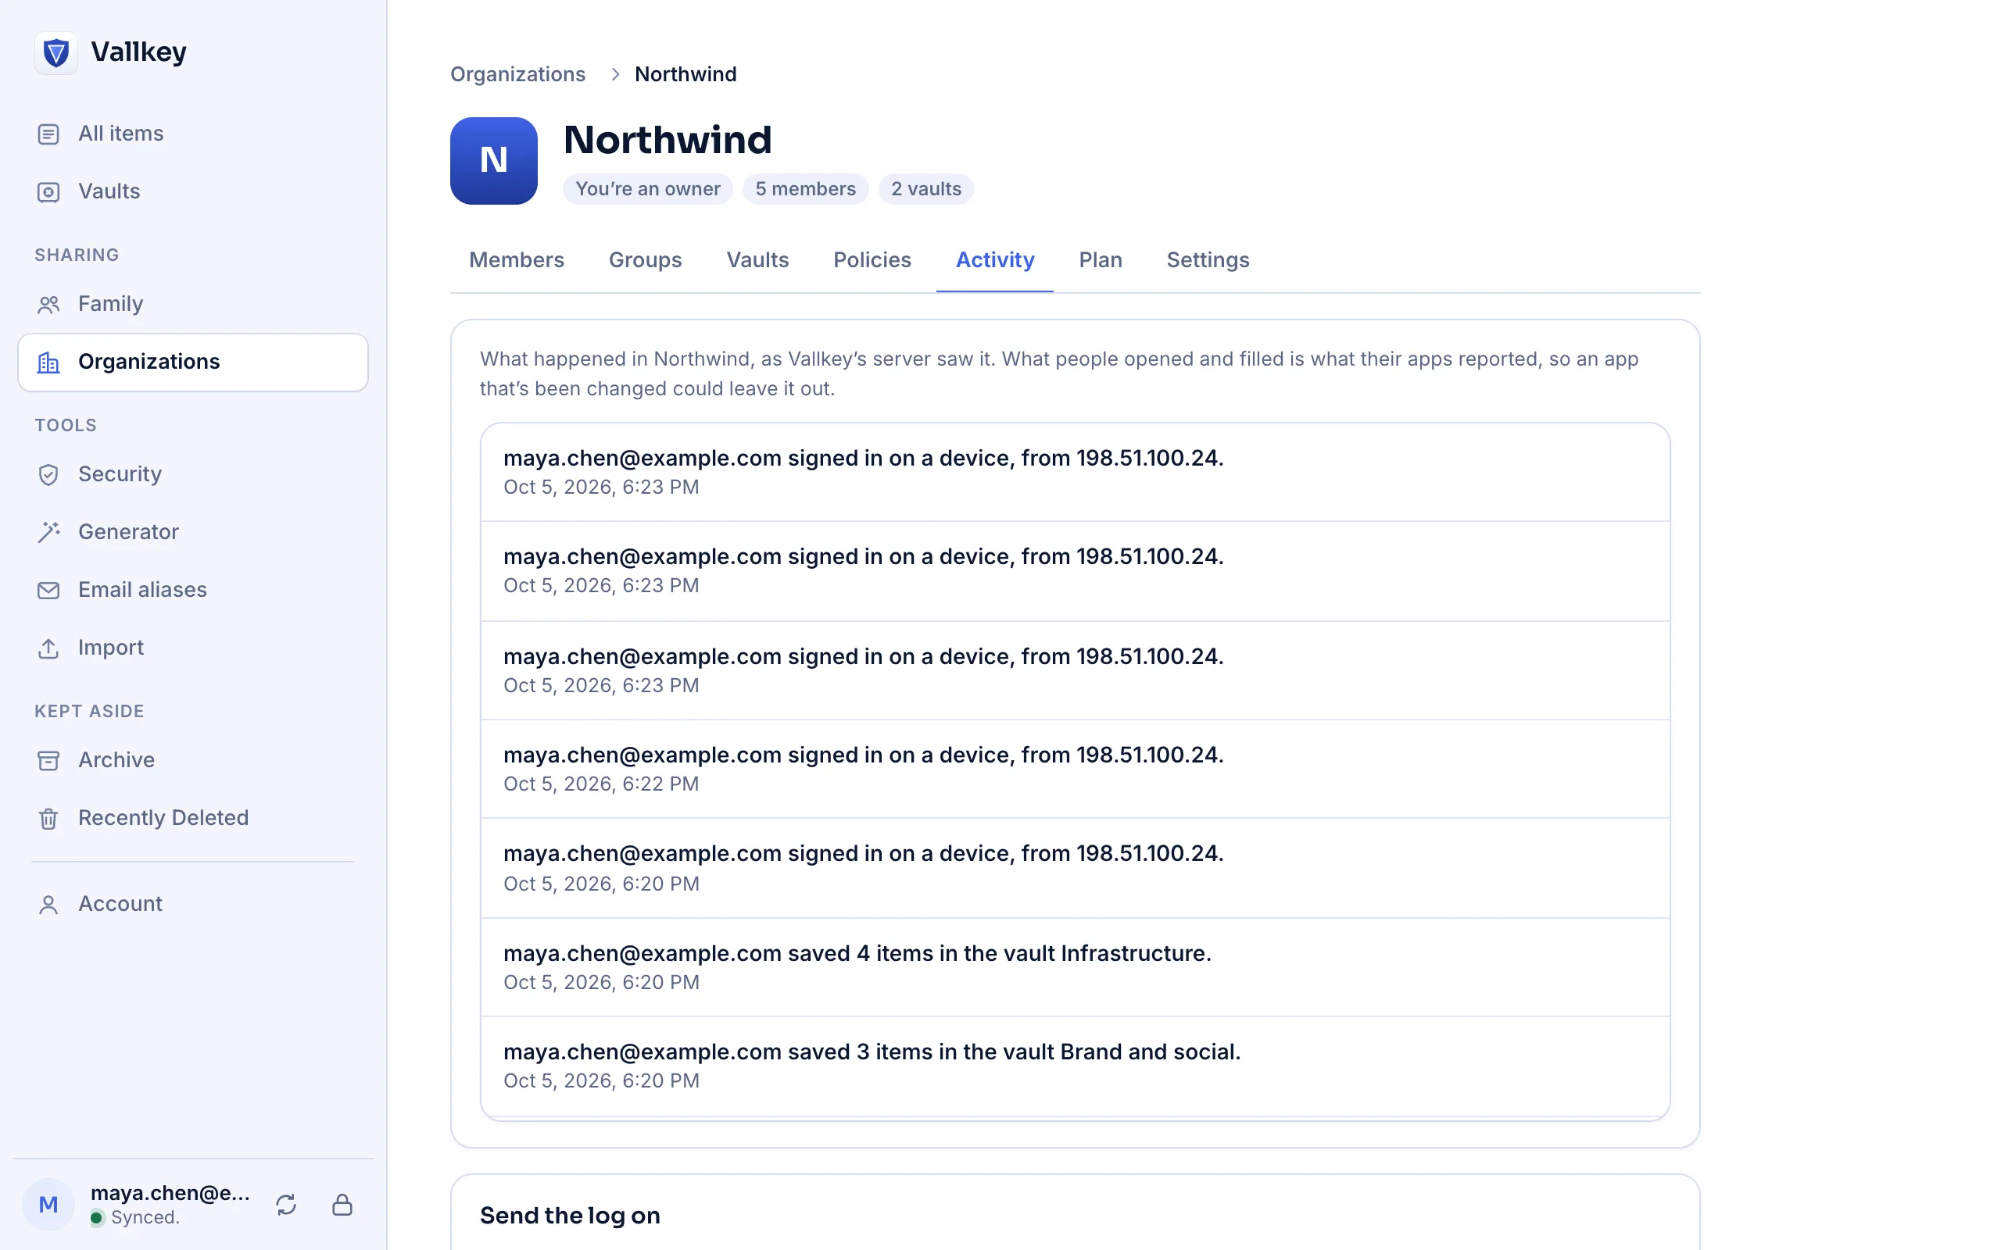Click the Security shield icon
Screen dimensions: 2001x1250
pyautogui.click(x=48, y=474)
